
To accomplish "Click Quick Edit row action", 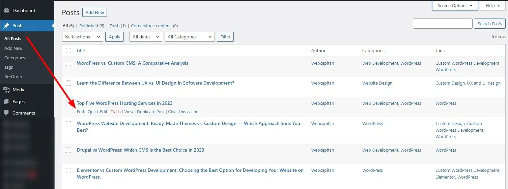I will click(97, 112).
